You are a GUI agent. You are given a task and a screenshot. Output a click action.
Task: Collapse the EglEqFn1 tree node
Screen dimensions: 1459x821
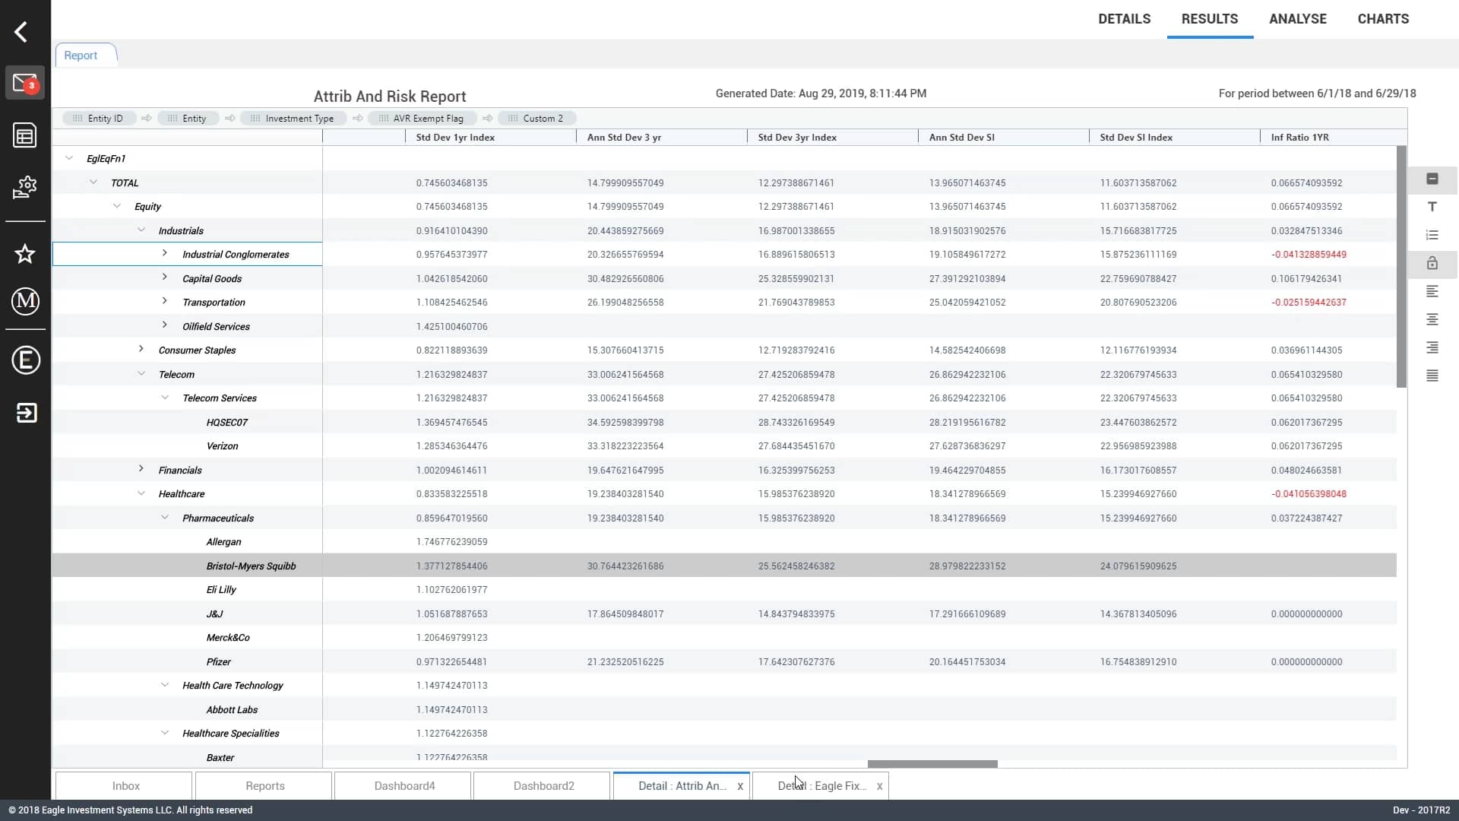tap(69, 158)
